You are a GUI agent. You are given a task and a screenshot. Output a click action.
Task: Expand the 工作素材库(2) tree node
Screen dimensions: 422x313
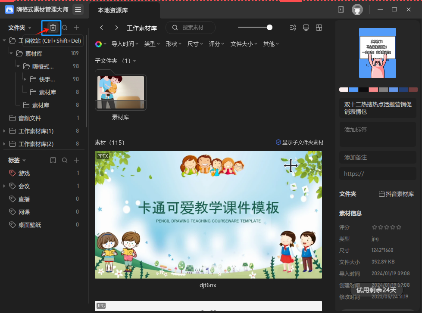click(x=4, y=144)
